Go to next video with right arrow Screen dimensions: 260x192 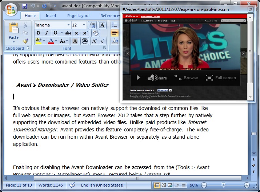243,53
